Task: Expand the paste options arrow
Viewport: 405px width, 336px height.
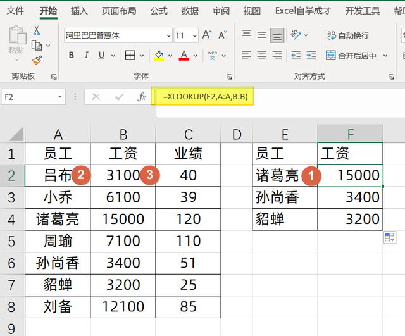Action: pos(17,60)
